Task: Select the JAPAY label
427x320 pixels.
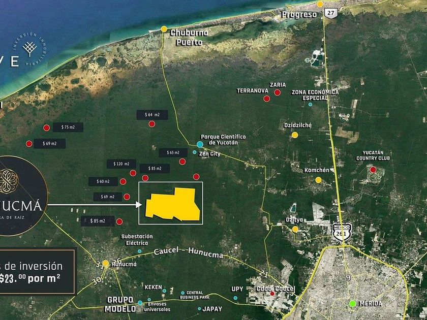Action: point(212,309)
